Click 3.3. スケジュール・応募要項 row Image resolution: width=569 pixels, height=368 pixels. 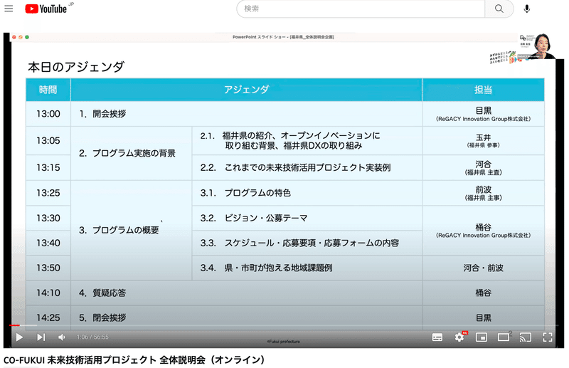(307, 243)
